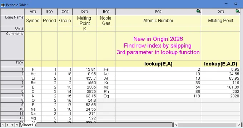The image size is (243, 128).
Task: Click the symbol cell Be
Action: 33,82
